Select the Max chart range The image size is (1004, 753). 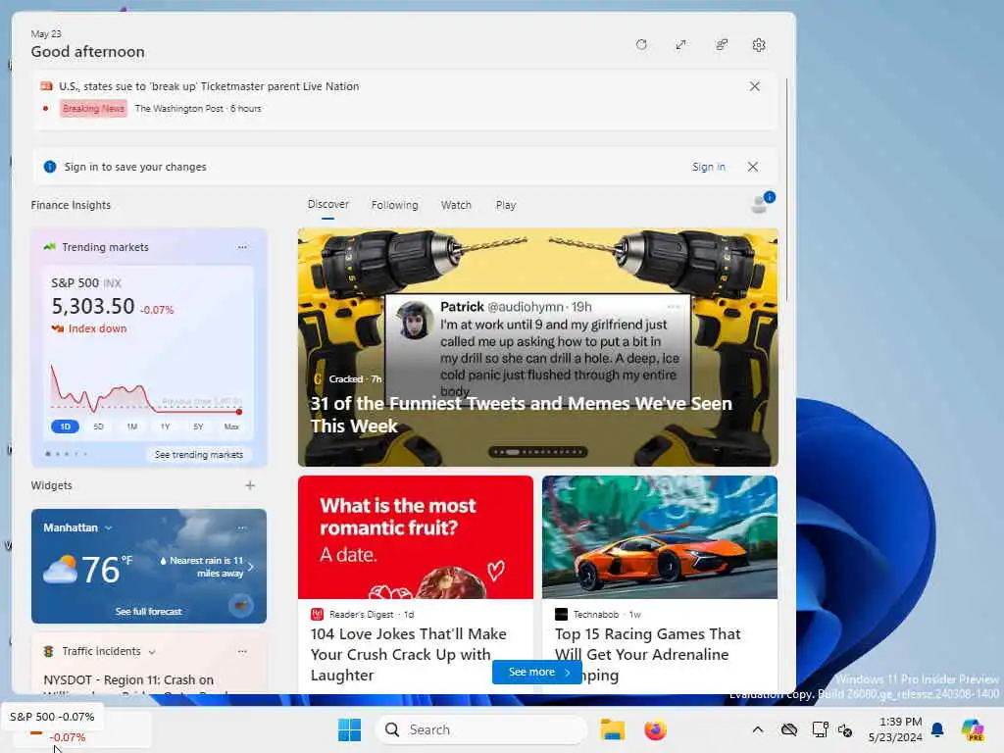[231, 427]
